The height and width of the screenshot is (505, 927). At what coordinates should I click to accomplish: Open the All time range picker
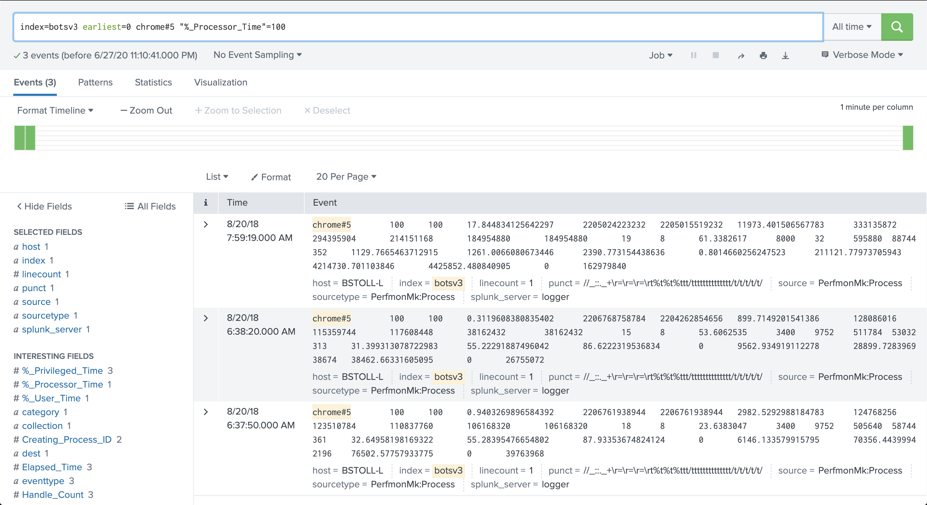point(852,26)
